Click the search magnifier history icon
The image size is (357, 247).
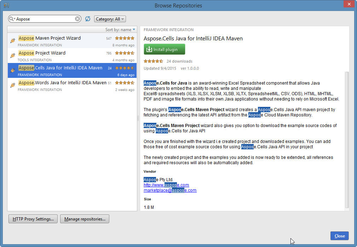(x=12, y=19)
